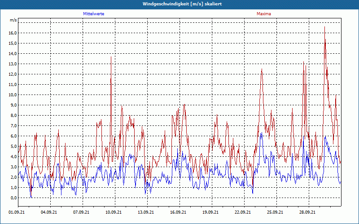Click the 19.09.21 date label
The width and height of the screenshot is (359, 224).
[210, 212]
